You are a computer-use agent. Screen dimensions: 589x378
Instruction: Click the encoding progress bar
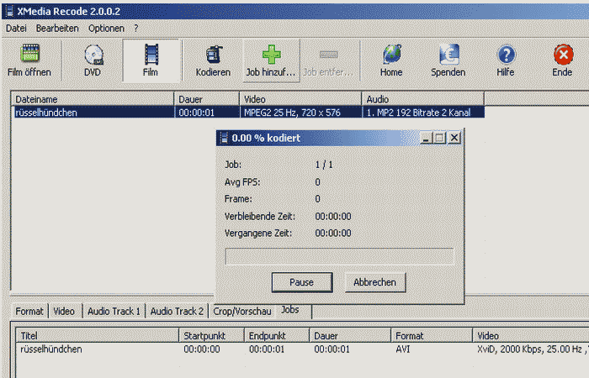tap(339, 256)
